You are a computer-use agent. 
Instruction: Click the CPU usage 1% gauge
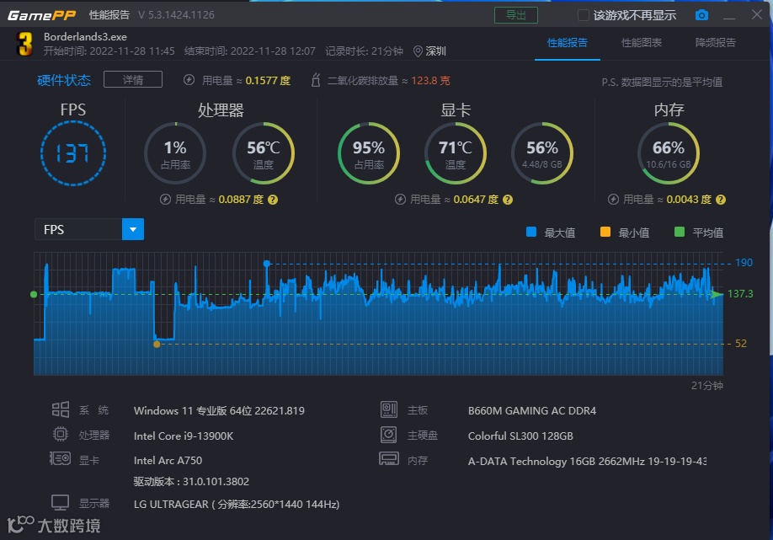175,153
